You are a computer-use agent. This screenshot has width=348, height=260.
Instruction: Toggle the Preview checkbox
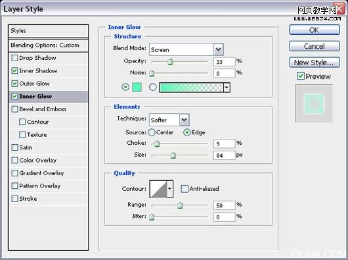pos(301,76)
